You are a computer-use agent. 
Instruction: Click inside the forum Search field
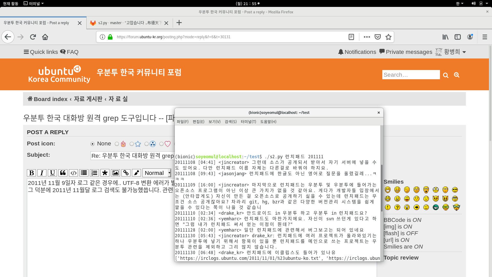411,75
